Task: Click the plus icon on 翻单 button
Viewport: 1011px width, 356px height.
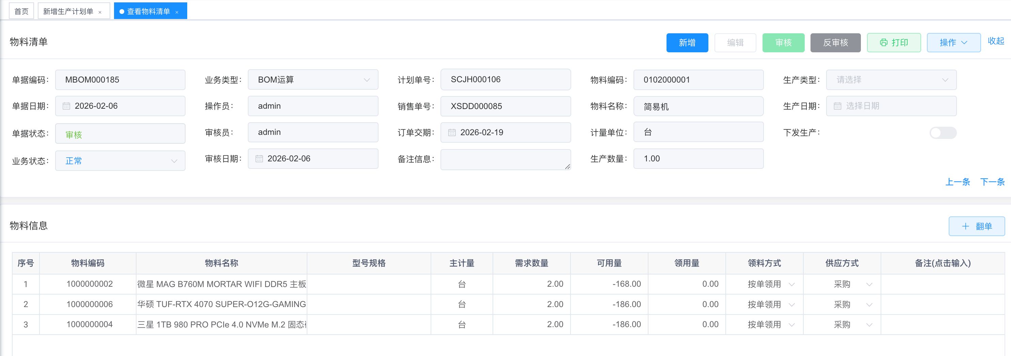Action: pyautogui.click(x=965, y=226)
